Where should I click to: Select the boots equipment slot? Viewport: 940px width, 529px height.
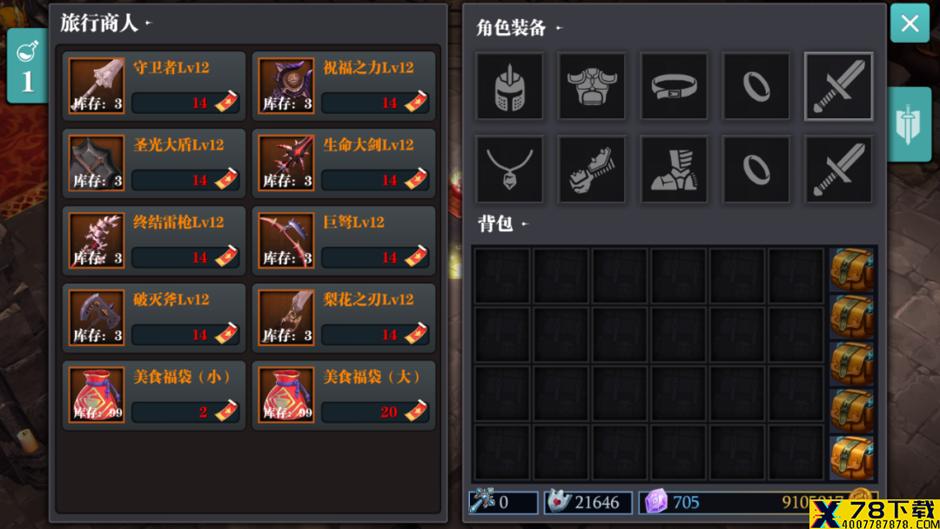tap(674, 170)
